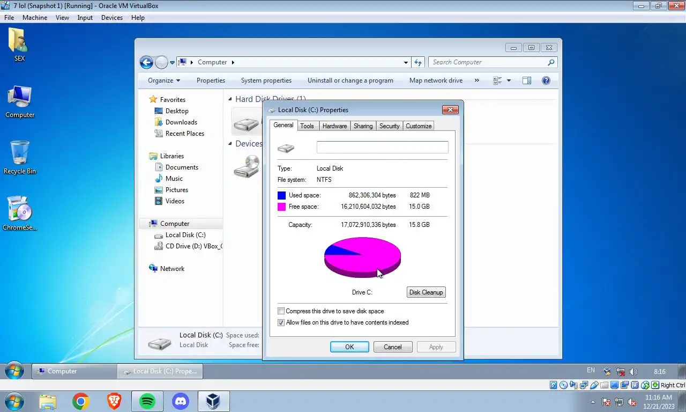Click guest tray VirtualBox Guest Additions icon
The image size is (686, 412).
(x=607, y=371)
